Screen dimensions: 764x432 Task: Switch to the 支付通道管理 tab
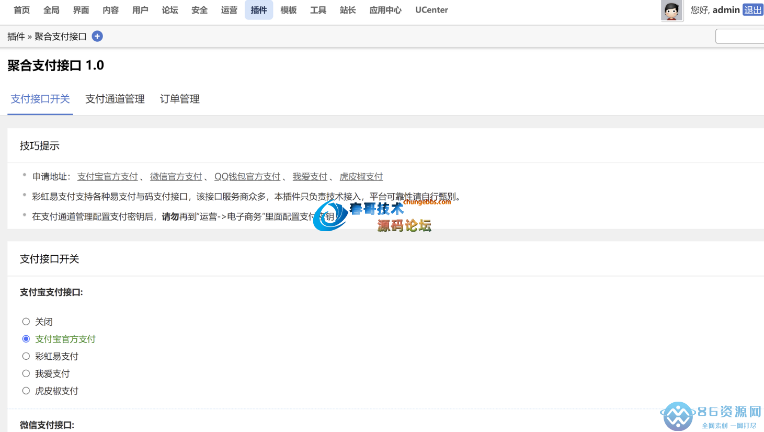pyautogui.click(x=115, y=99)
